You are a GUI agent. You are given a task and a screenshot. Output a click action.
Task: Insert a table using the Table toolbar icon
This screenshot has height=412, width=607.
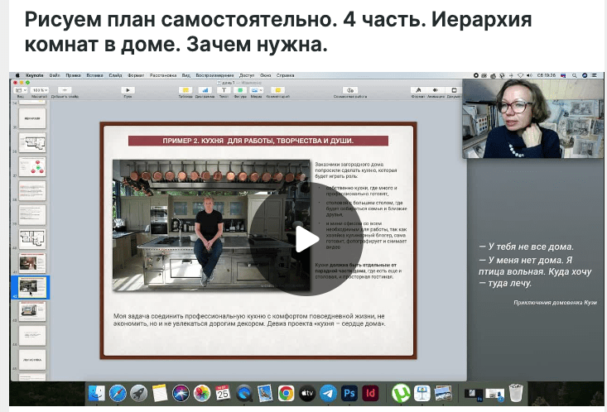pyautogui.click(x=185, y=89)
